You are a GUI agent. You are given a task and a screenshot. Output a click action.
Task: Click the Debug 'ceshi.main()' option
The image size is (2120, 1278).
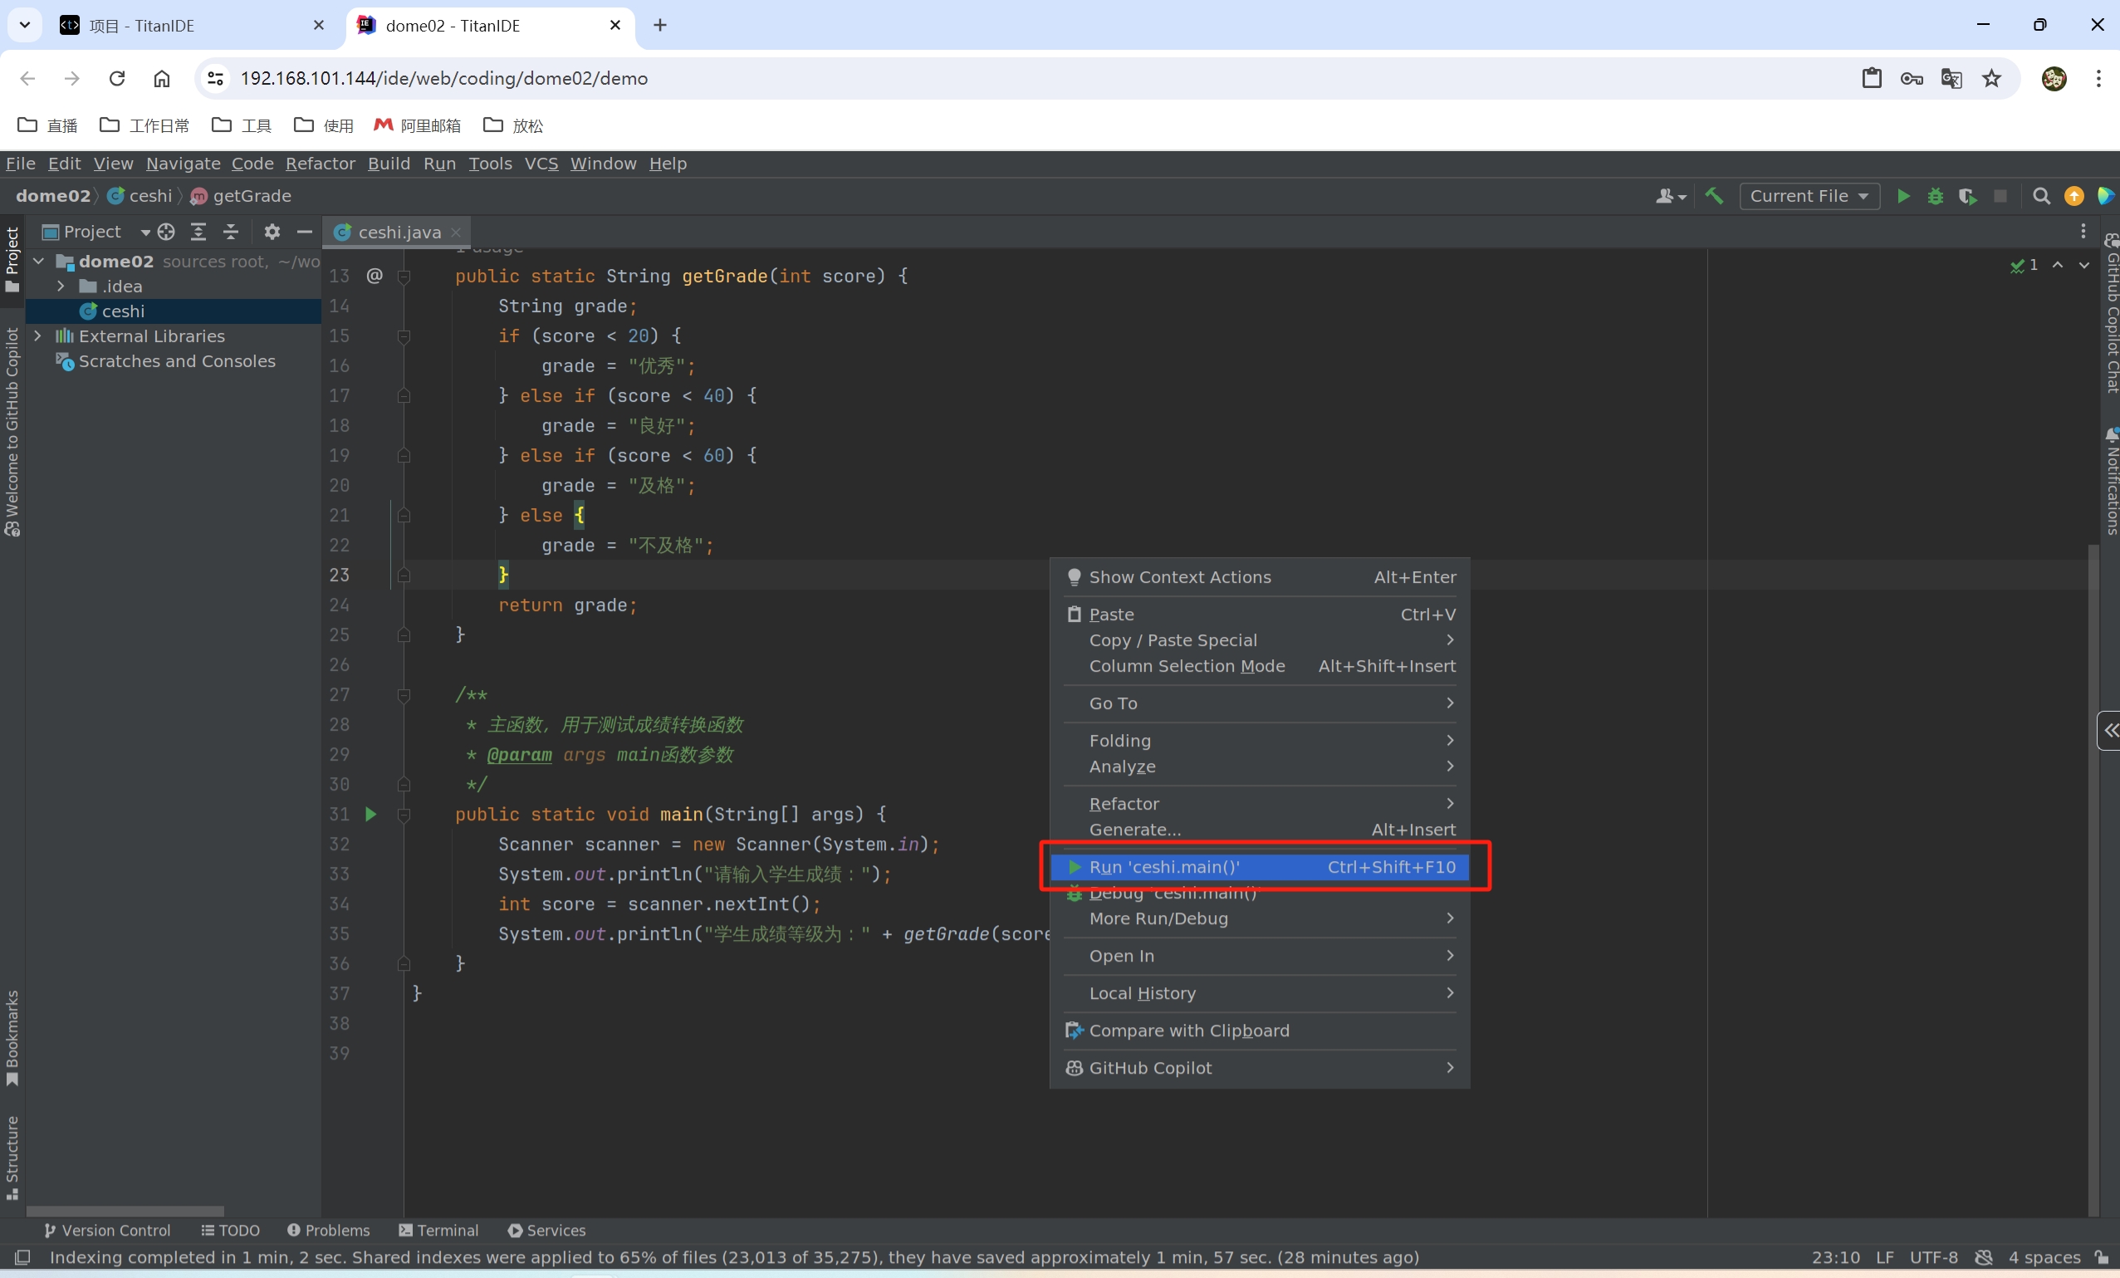[1173, 892]
